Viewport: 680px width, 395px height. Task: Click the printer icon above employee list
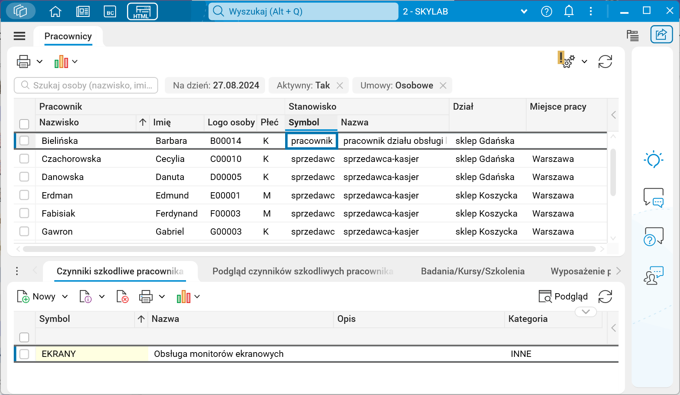pyautogui.click(x=23, y=61)
